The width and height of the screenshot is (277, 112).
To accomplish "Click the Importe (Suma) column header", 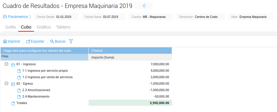I will click(x=130, y=57).
